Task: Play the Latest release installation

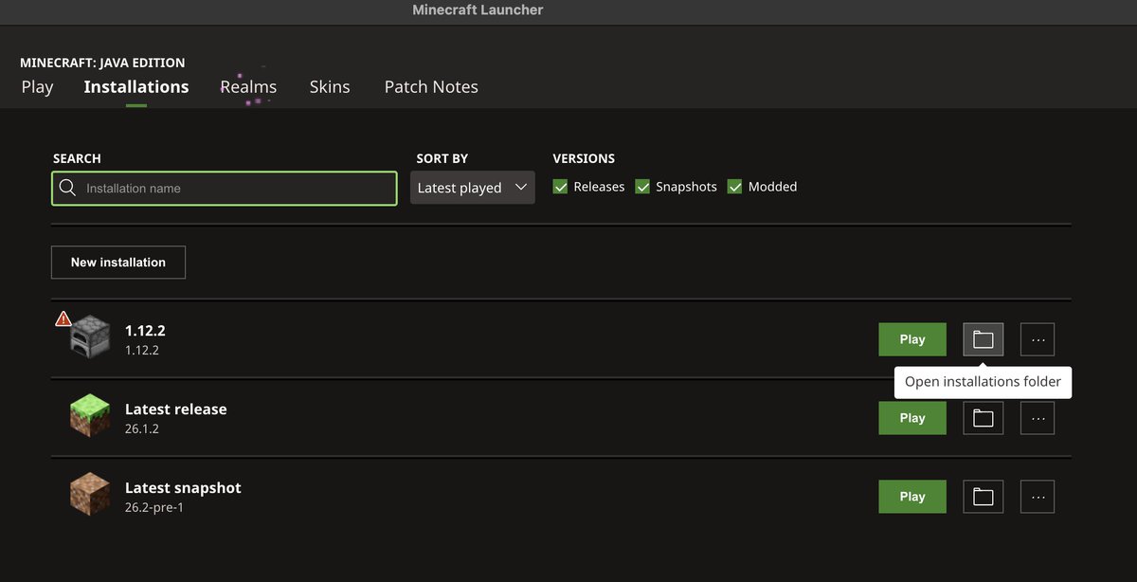Action: (x=912, y=418)
